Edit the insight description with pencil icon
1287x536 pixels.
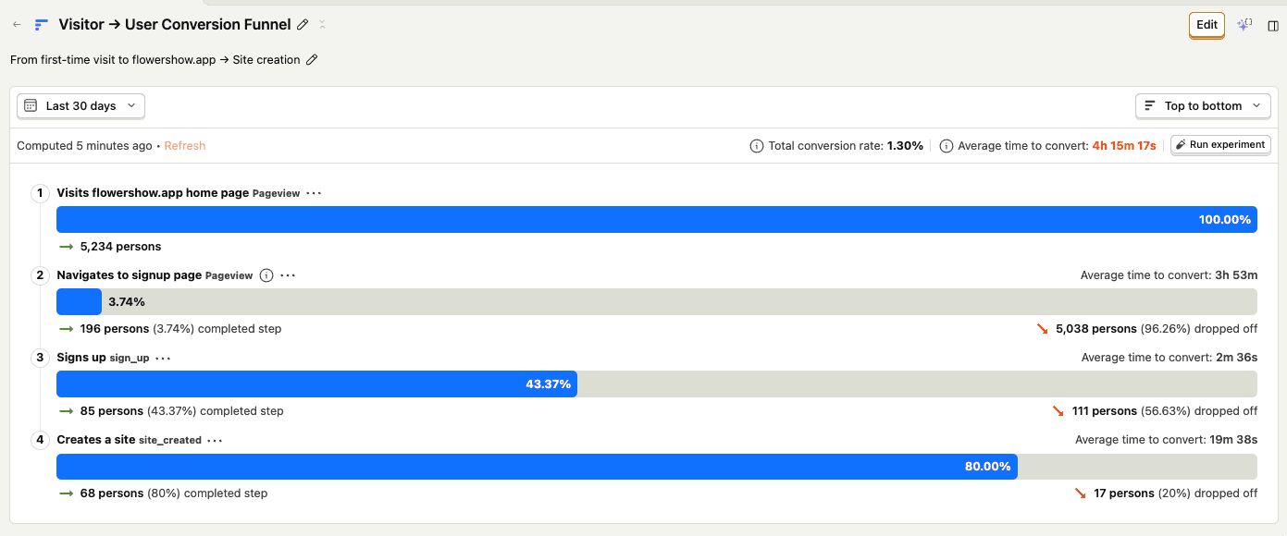pos(312,60)
